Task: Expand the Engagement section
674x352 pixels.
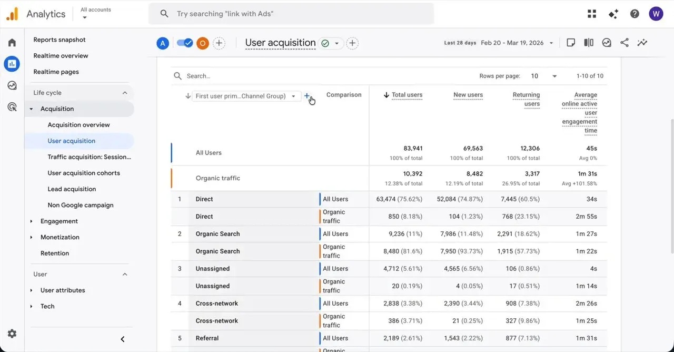Action: tap(32, 221)
